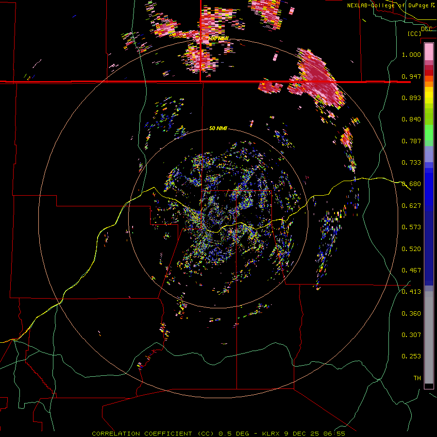437x437 pixels.
Task: Pick the gray segment of color bar
Action: (x=429, y=337)
